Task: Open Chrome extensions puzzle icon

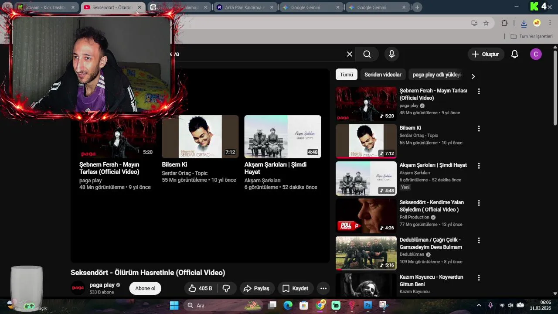Action: (504, 23)
